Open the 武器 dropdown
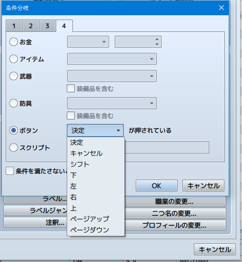Image resolution: width=242 pixels, height=262 pixels. pos(112,76)
